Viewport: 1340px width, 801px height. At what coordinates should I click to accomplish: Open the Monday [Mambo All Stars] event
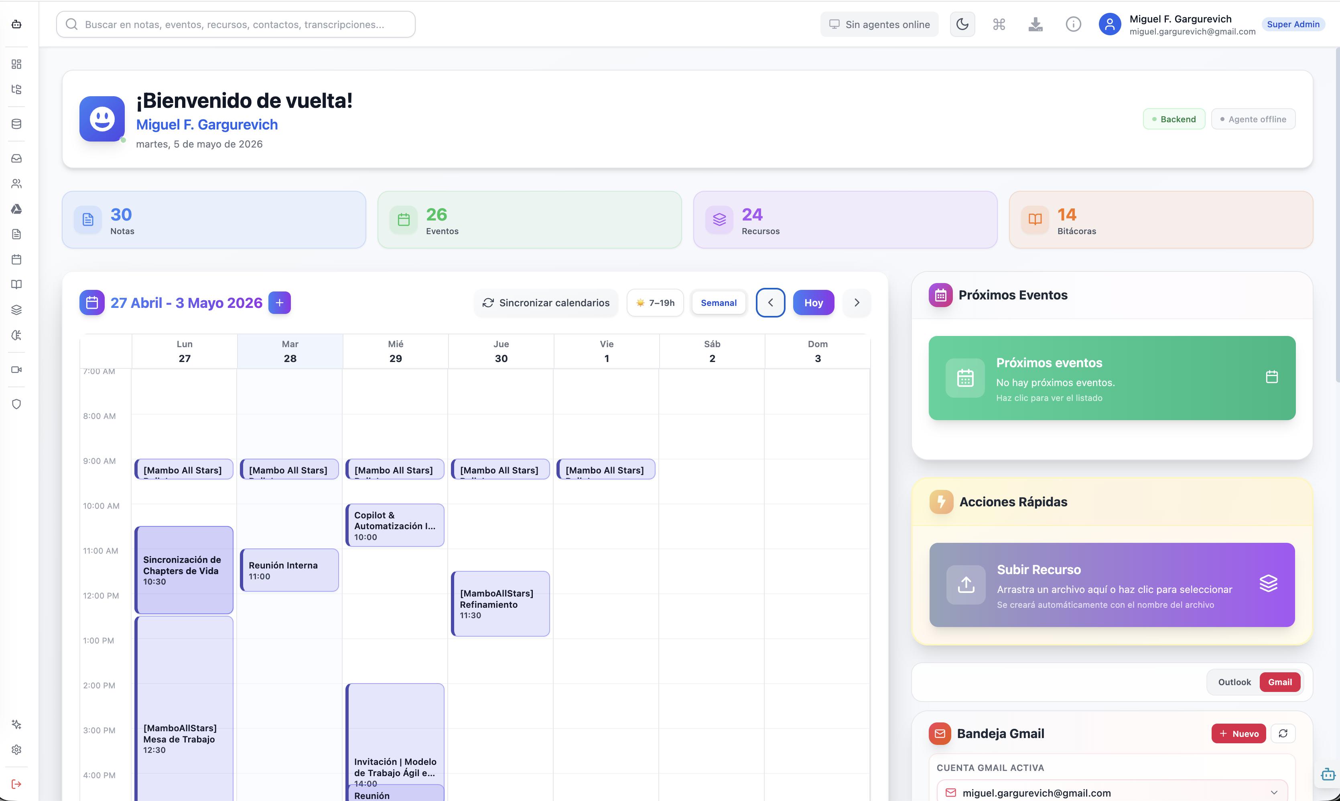[184, 469]
